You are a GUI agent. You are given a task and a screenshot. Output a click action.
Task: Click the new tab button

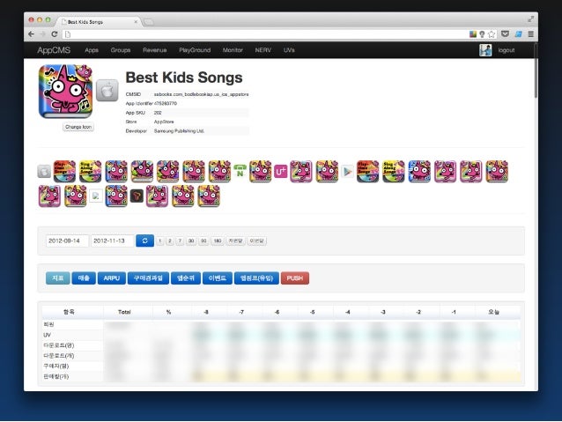(x=148, y=22)
